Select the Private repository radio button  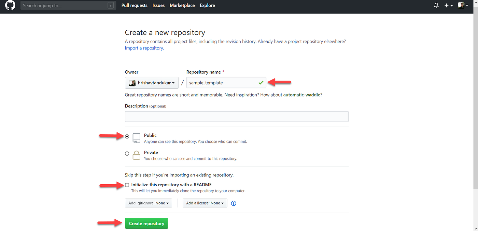[x=127, y=153]
